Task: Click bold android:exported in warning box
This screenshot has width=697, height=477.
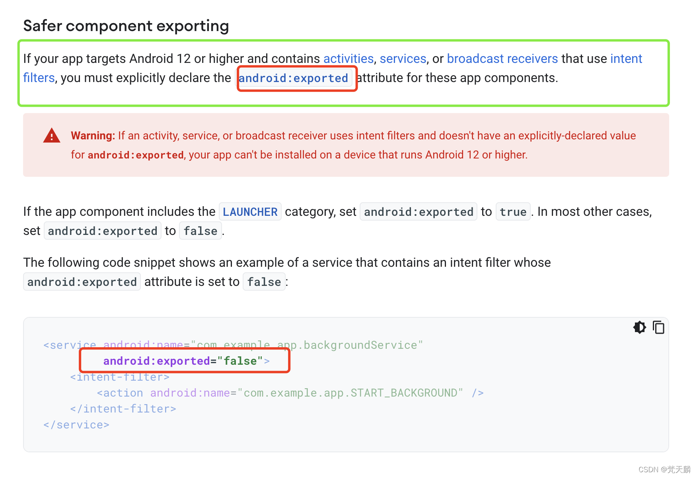Action: coord(136,155)
